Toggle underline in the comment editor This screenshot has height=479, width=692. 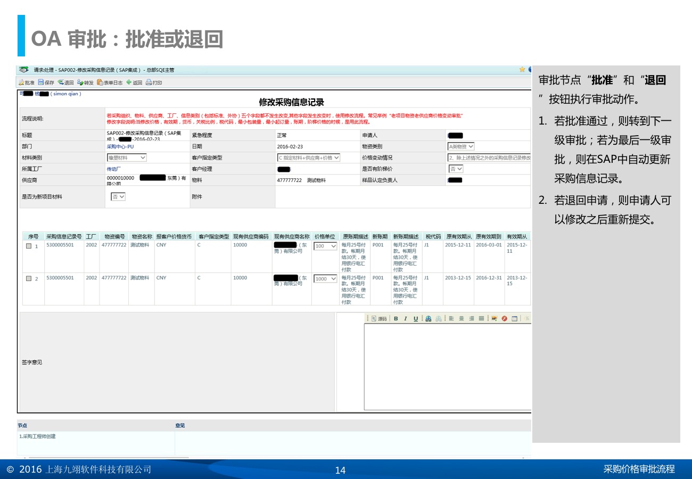click(x=416, y=318)
